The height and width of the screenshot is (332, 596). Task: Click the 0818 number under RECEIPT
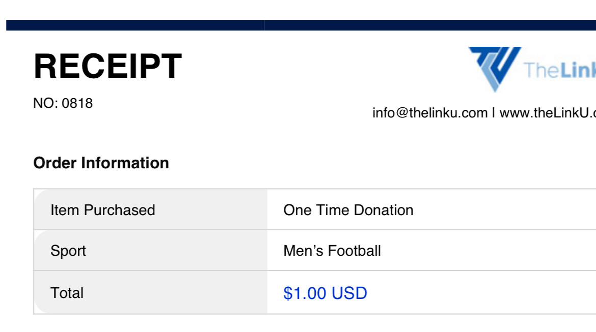[77, 103]
